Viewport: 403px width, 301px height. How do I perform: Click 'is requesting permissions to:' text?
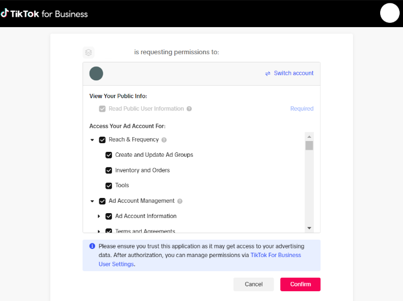click(x=177, y=52)
